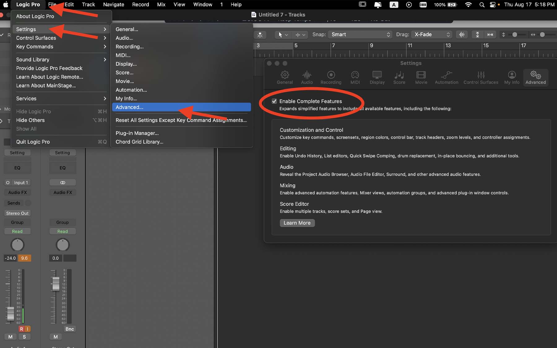Click the Stereo Out output button
This screenshot has height=348, width=557.
(x=17, y=213)
